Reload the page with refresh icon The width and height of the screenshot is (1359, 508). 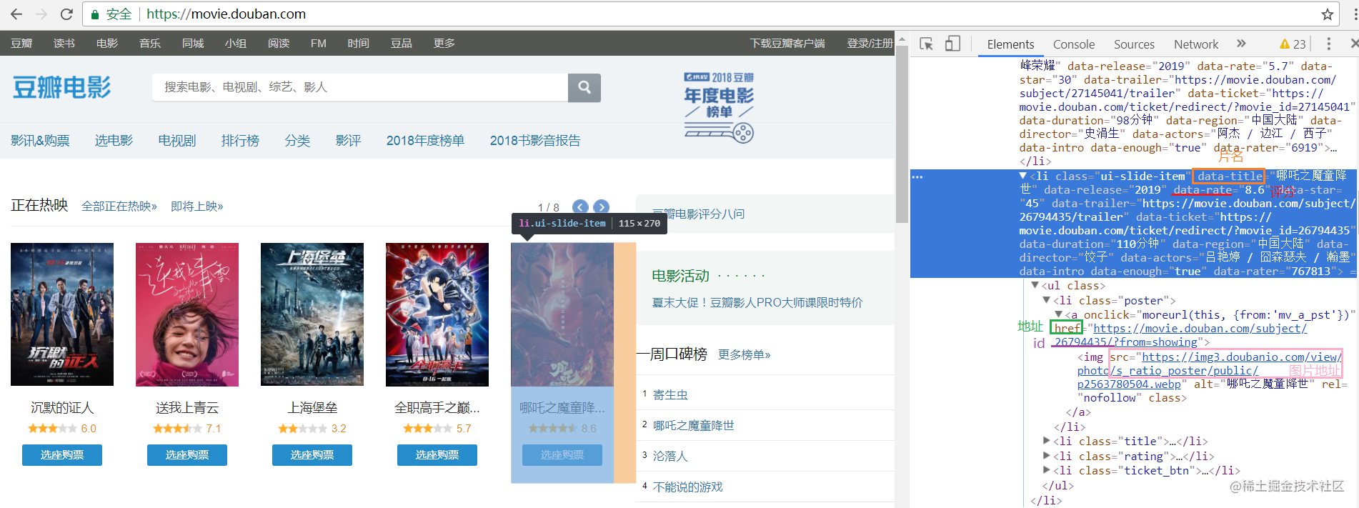[x=66, y=14]
